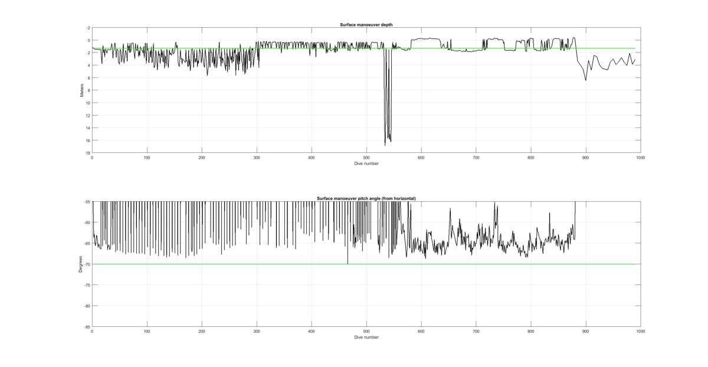
Task: Click the "16" tick on the Meters axis
Action: point(88,140)
